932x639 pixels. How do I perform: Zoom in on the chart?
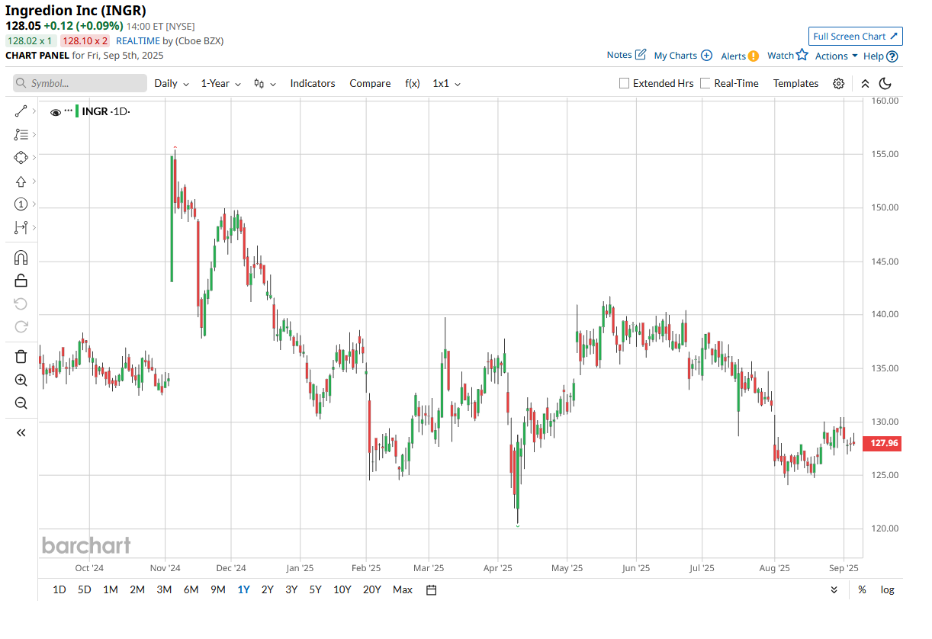tap(21, 381)
